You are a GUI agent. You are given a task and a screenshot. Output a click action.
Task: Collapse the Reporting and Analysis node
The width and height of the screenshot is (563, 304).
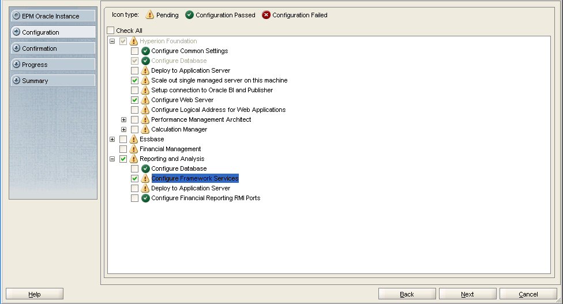coord(112,159)
